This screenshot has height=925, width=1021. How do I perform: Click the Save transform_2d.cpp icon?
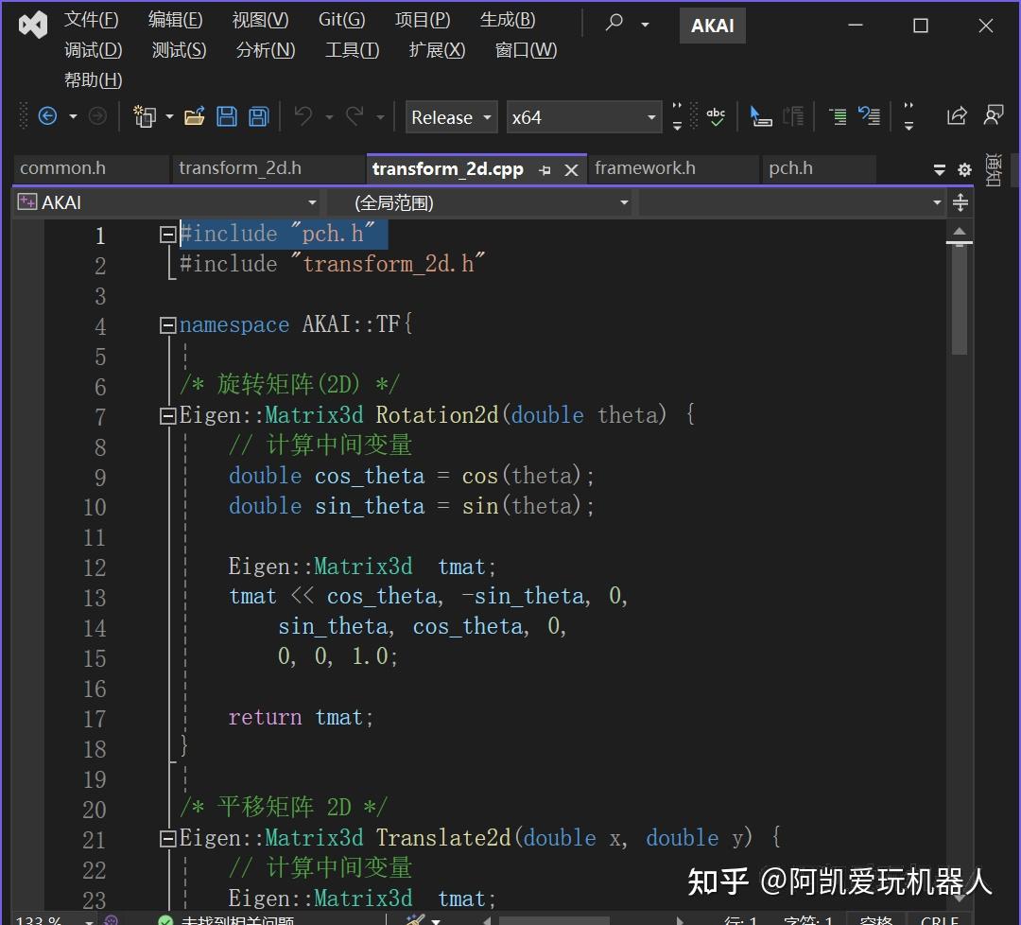pos(227,115)
